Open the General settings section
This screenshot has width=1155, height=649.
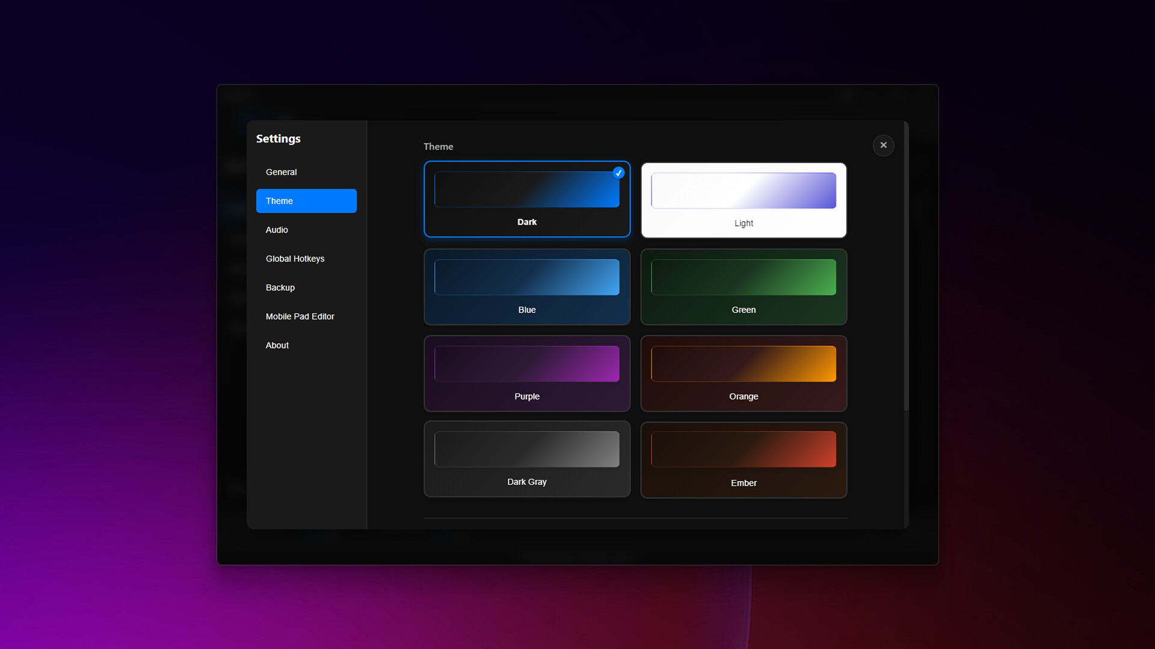(x=282, y=172)
